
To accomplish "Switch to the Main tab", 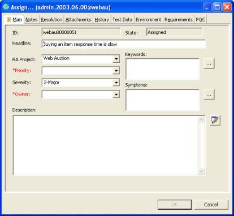I will click(15, 20).
